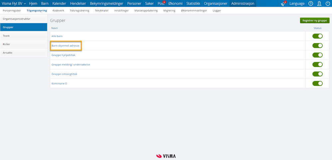Open Ansatte in the sidebar
The image size is (332, 160).
(x=24, y=53)
